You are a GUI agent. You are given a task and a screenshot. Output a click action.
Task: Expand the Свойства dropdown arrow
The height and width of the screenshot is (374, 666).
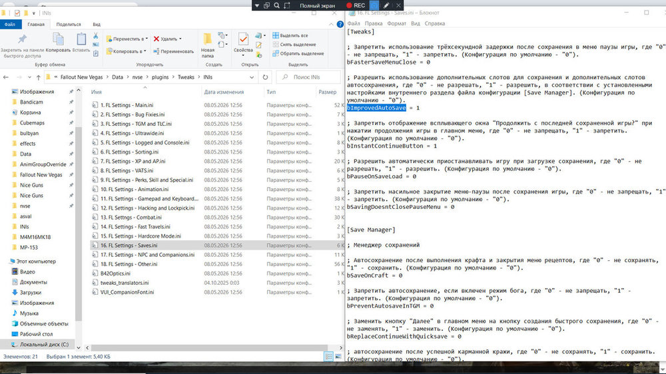pyautogui.click(x=243, y=56)
